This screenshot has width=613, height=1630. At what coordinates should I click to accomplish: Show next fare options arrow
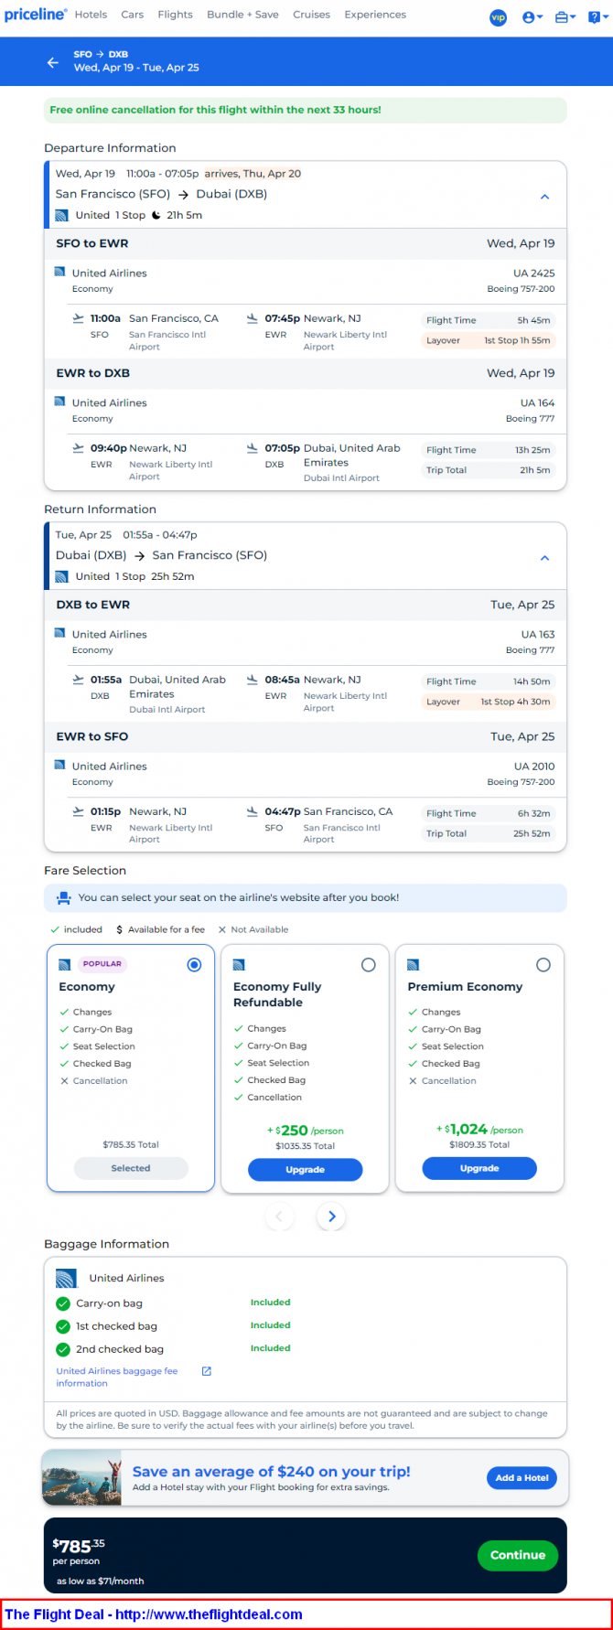pyautogui.click(x=332, y=1217)
